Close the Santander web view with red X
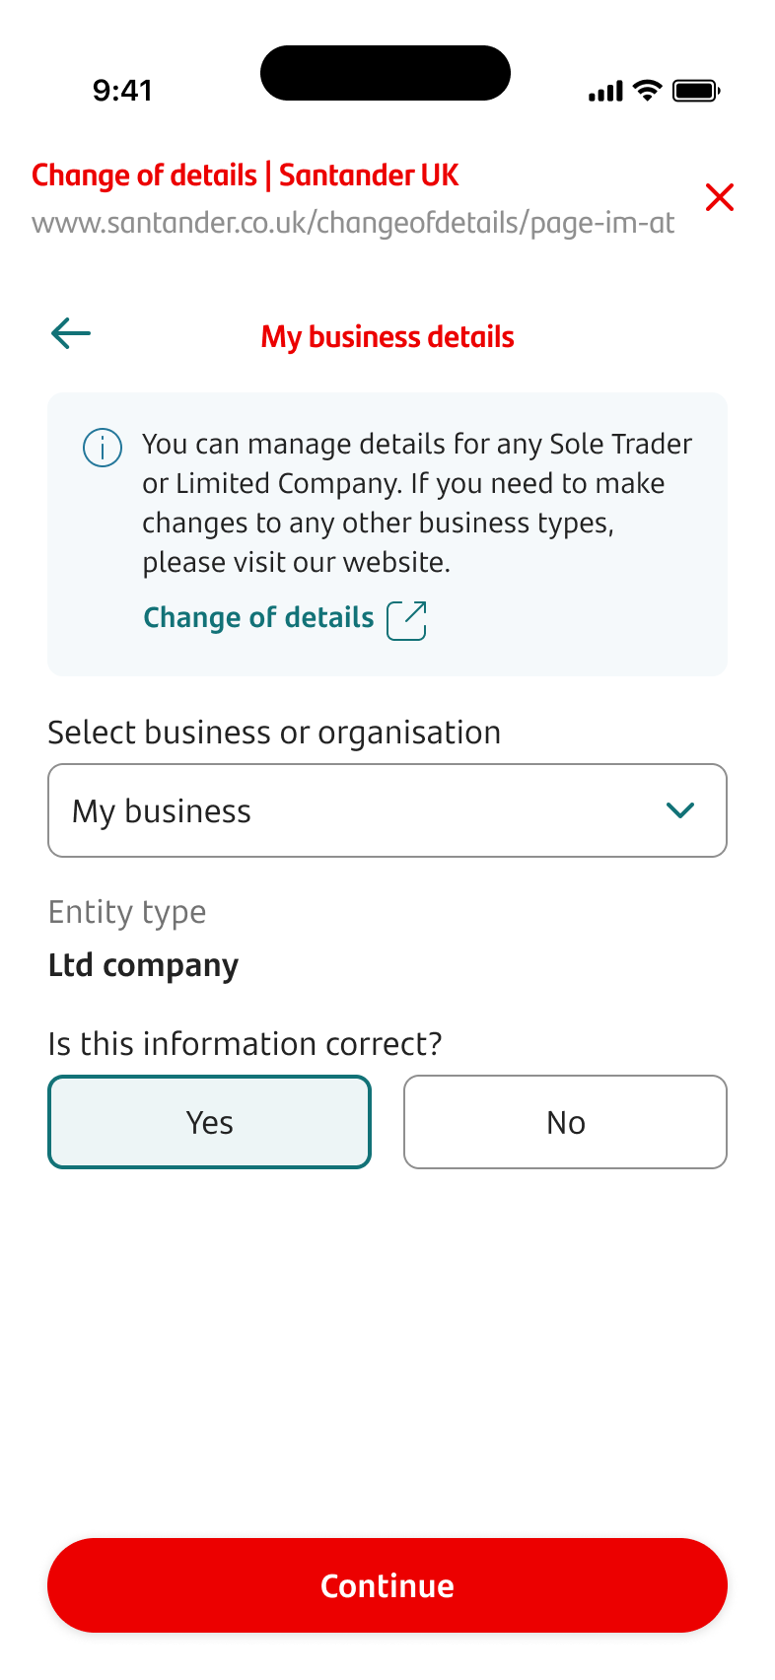 coord(720,197)
